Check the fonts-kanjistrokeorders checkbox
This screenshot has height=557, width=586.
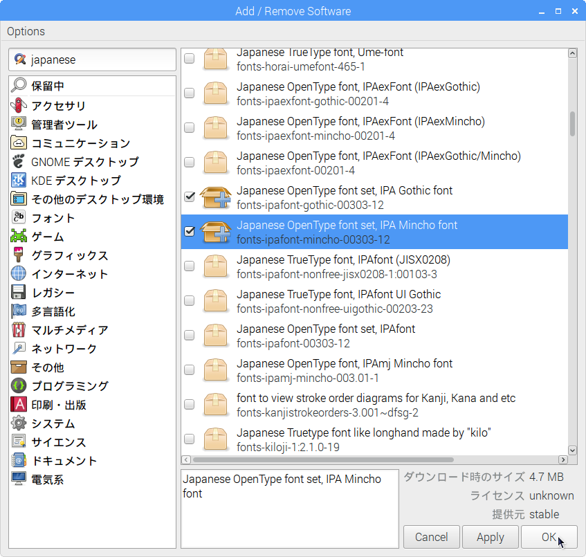tap(190, 404)
